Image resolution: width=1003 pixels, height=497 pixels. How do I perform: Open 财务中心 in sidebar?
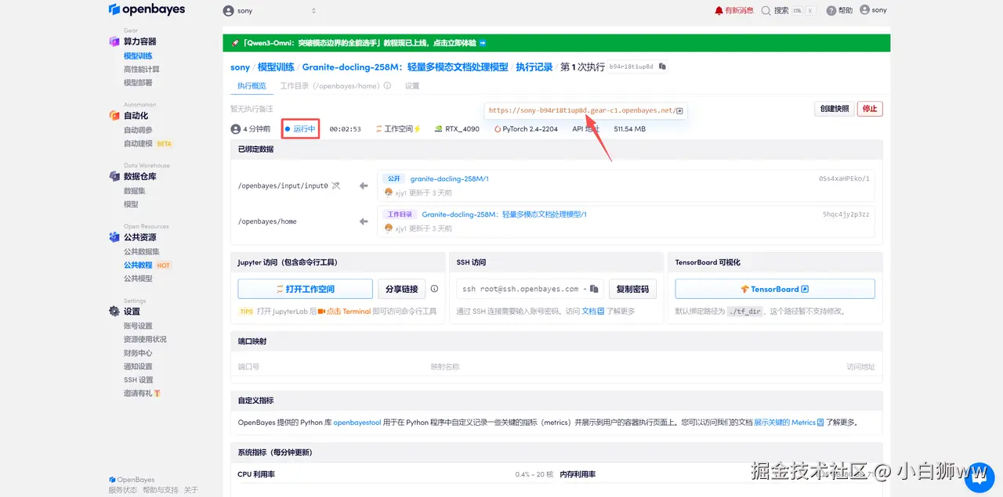pyautogui.click(x=138, y=353)
